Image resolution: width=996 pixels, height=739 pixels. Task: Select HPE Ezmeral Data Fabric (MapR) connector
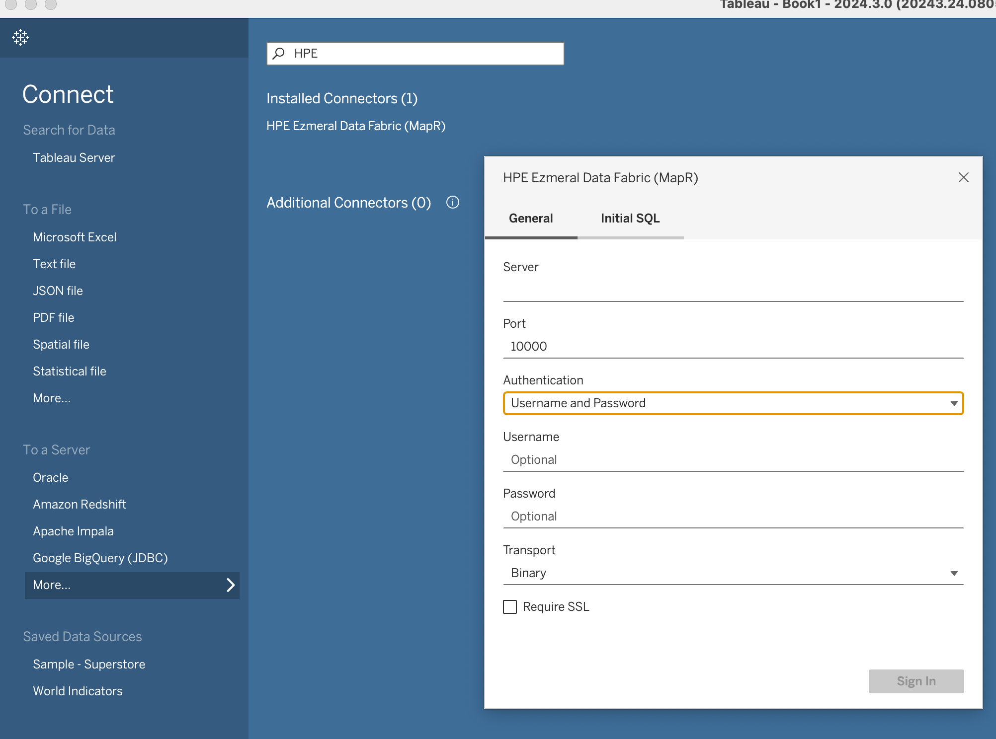355,126
